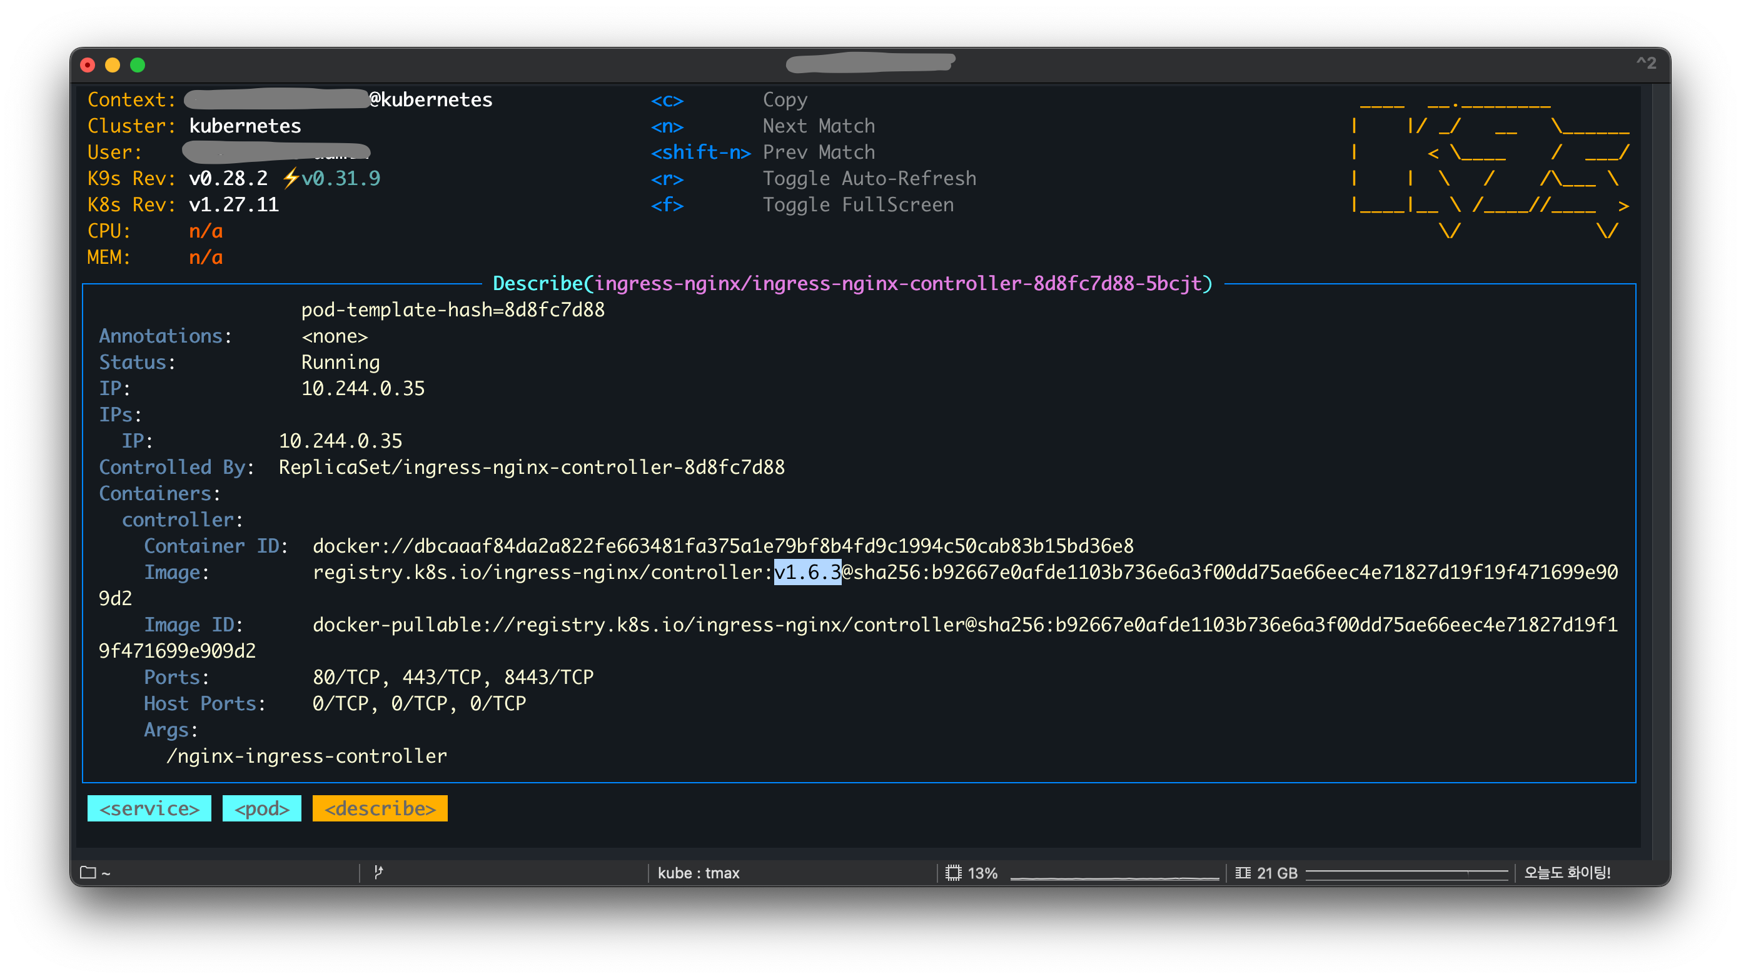Image resolution: width=1741 pixels, height=979 pixels.
Task: Select the <pod> breadcrumb
Action: [261, 808]
